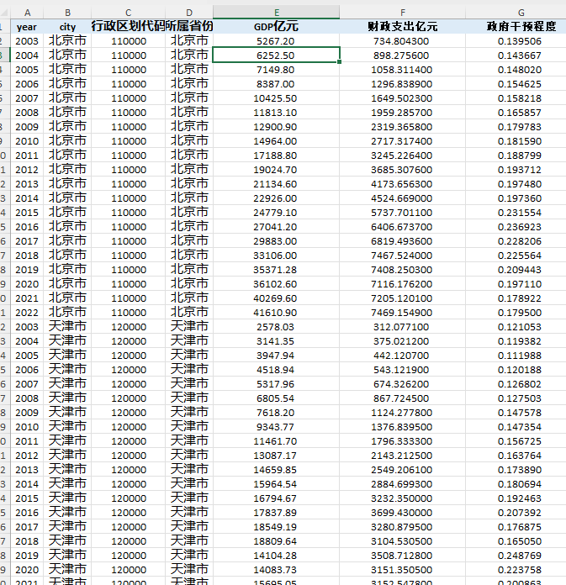Click the '行政区划代码' header cell
Screen dimensions: 566x585
(128, 27)
